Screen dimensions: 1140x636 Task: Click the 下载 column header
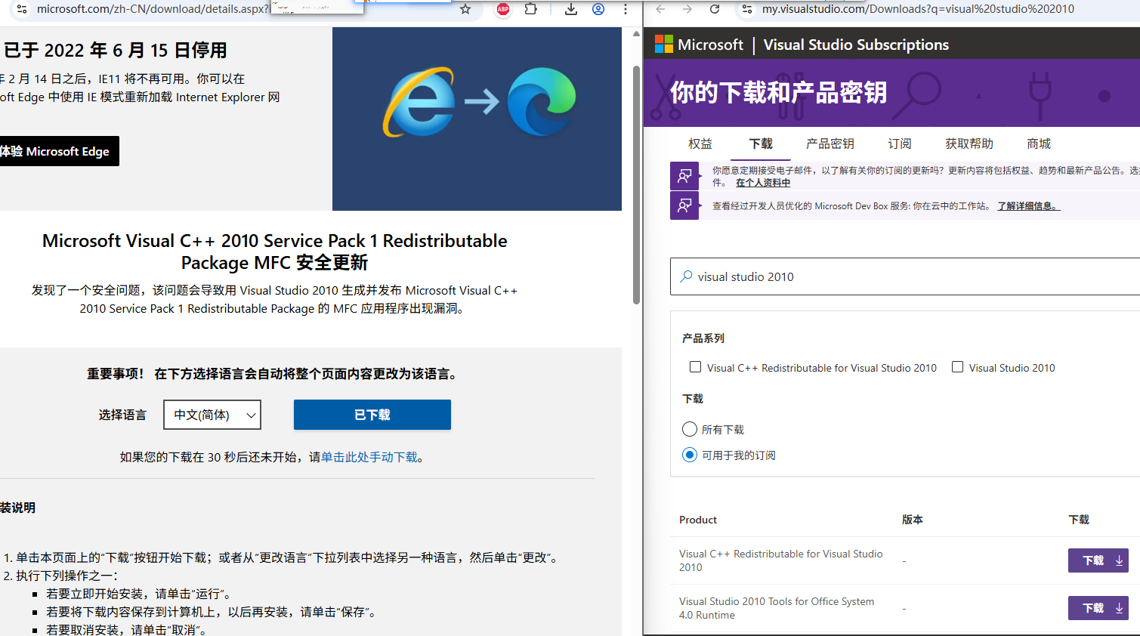point(1079,520)
